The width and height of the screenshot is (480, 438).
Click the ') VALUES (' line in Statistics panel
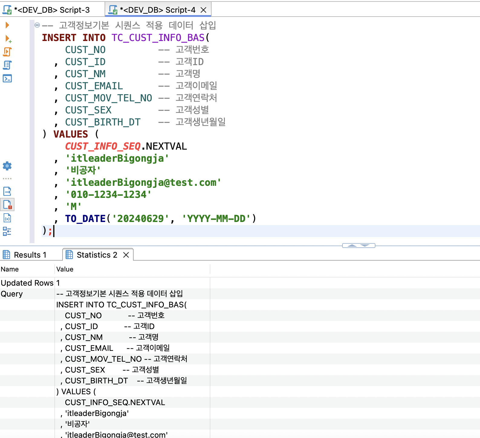tap(76, 392)
